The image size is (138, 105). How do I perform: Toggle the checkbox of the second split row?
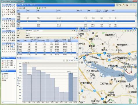(18, 45)
